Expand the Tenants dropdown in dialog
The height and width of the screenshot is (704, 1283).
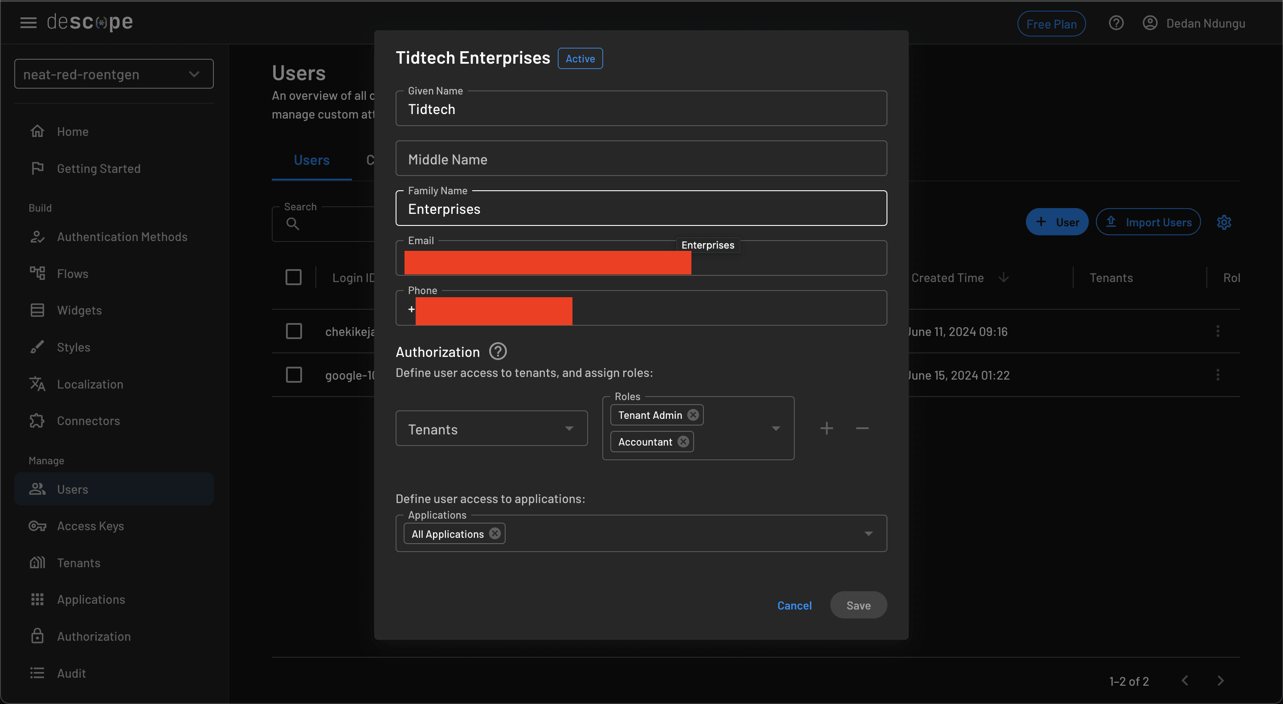pyautogui.click(x=569, y=429)
